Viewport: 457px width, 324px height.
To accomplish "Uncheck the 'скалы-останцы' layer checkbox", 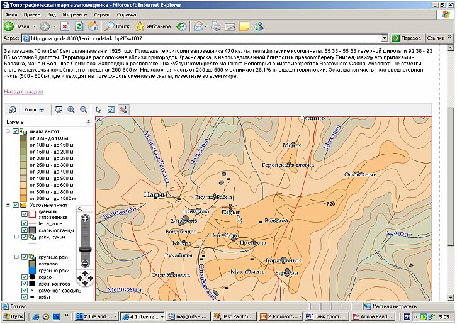I will tap(25, 231).
